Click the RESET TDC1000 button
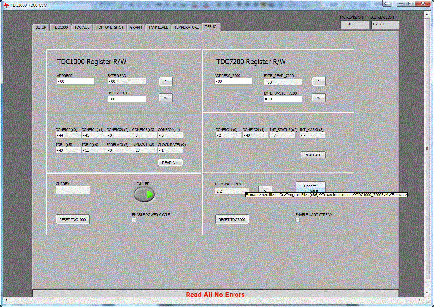 pos(73,220)
